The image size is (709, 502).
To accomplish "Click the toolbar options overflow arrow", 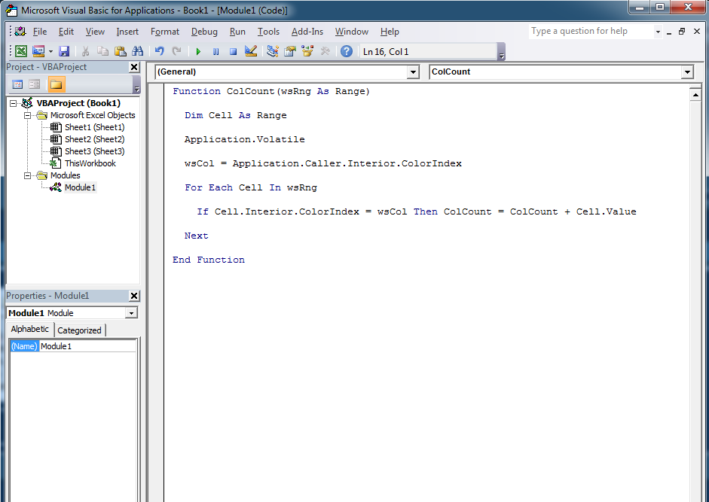I will (501, 51).
